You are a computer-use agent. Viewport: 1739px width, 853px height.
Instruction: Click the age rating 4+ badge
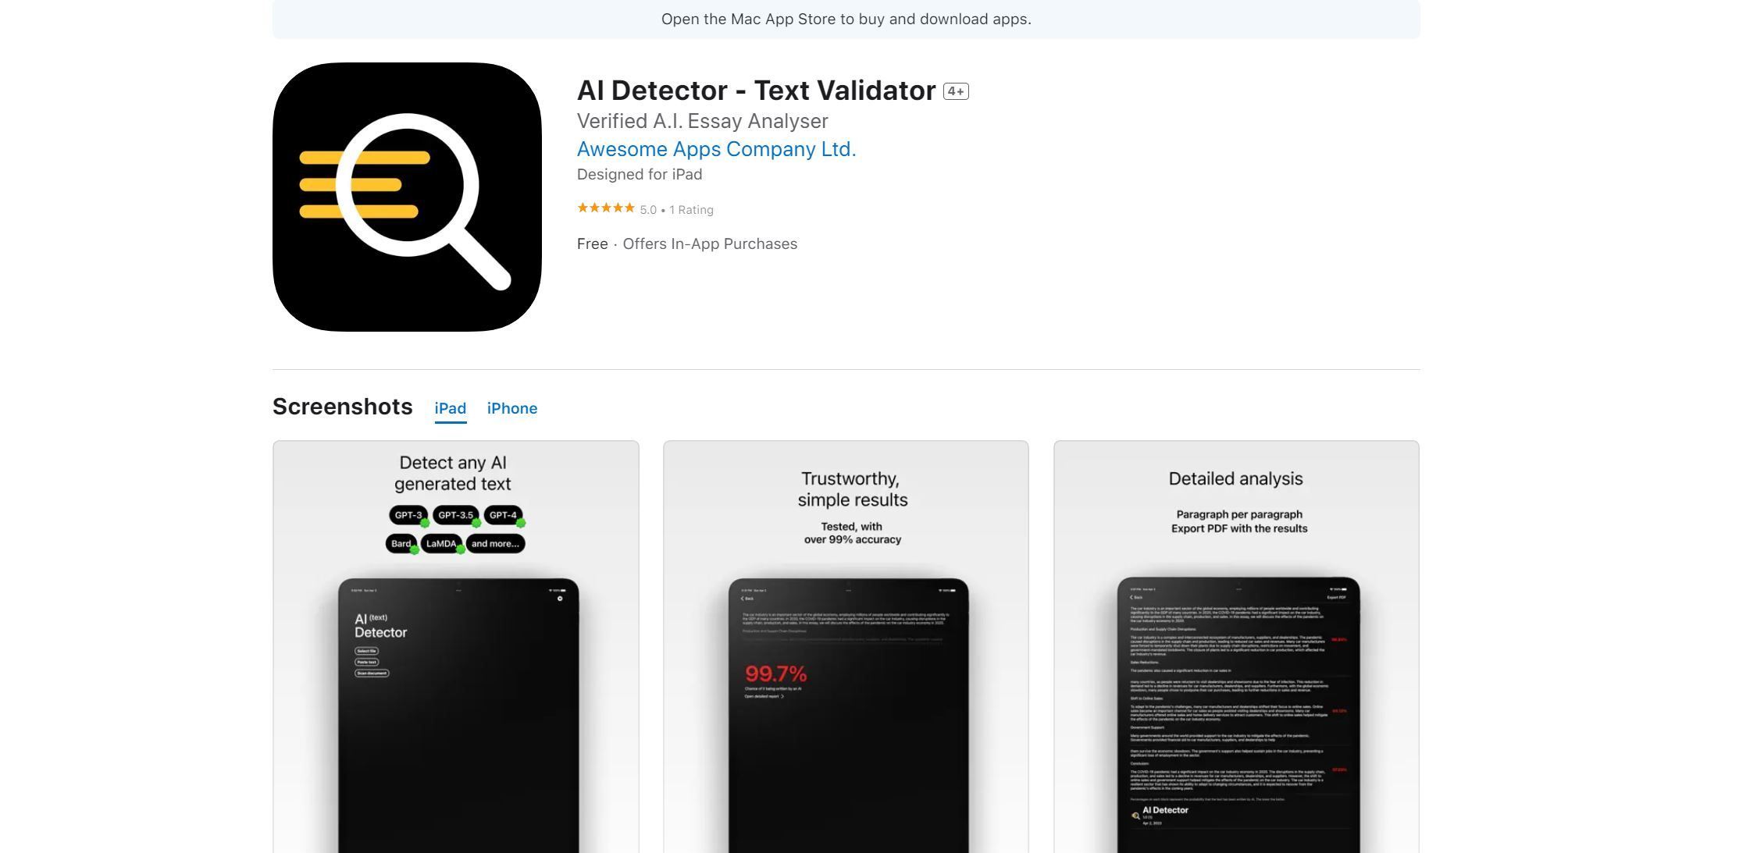(955, 91)
